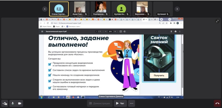Go to previous participants with left chevron
This screenshot has width=222, height=108.
pos(45,9)
